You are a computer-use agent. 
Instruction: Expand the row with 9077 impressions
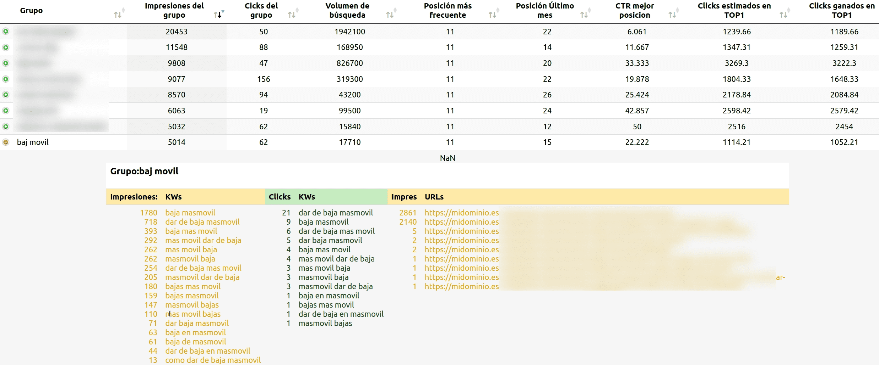6,79
